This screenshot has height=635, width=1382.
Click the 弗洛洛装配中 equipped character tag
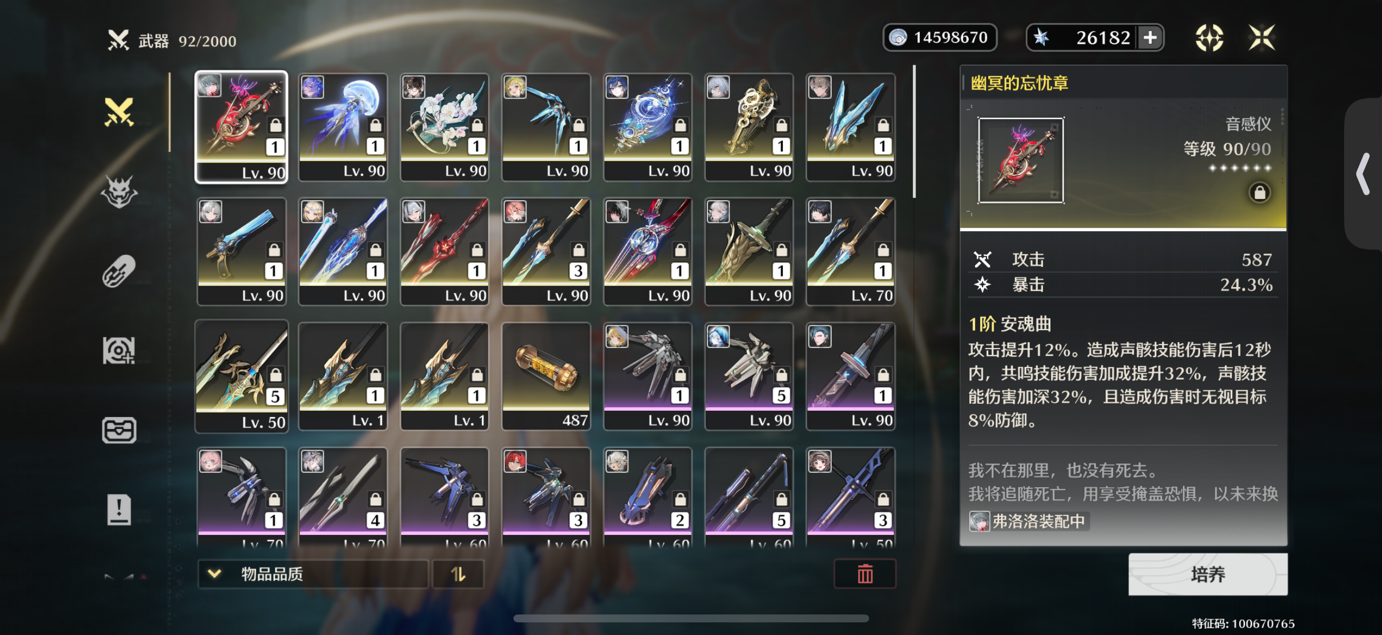(x=1028, y=521)
